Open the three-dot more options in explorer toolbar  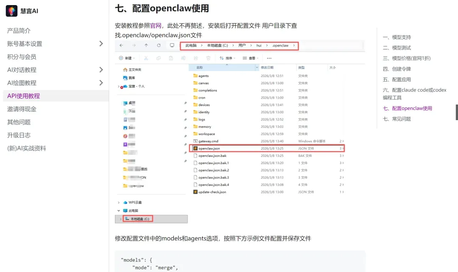[x=269, y=58]
